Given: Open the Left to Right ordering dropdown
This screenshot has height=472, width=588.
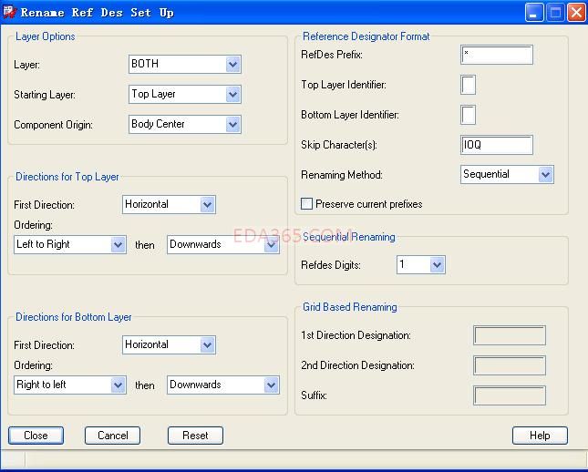Looking at the screenshot, I should click(70, 245).
